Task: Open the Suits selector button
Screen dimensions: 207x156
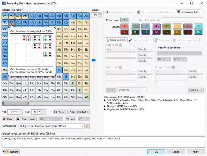Action: click(x=78, y=112)
